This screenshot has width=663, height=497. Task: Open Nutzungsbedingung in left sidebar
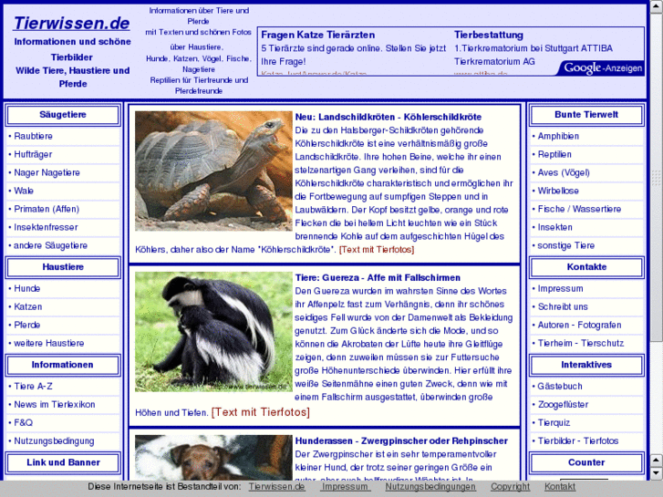(x=54, y=440)
